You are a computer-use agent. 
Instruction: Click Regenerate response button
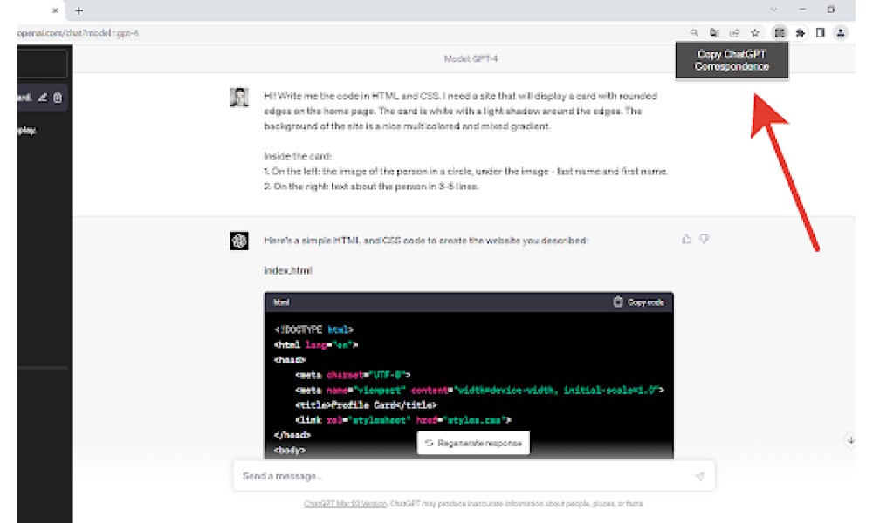tap(473, 443)
